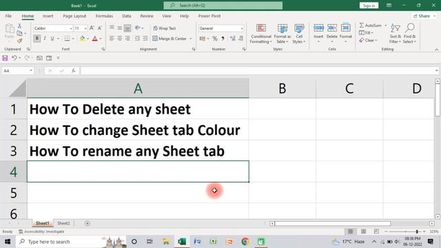Switch to the Insert ribbon tab

tap(48, 16)
